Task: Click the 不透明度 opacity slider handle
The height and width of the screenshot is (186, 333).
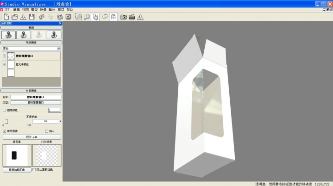Action: click(6, 121)
